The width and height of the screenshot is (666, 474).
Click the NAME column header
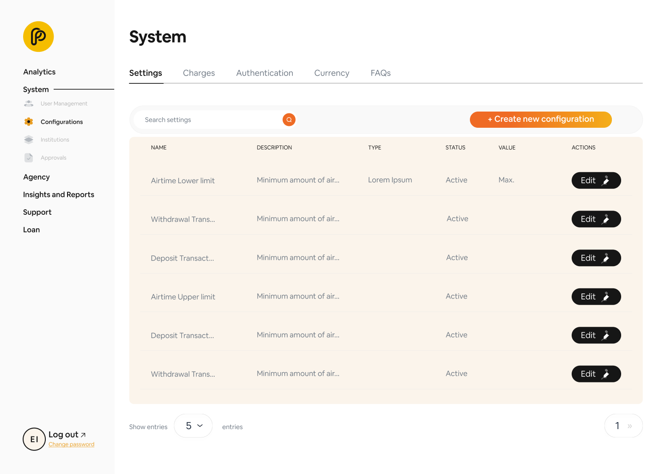click(159, 148)
